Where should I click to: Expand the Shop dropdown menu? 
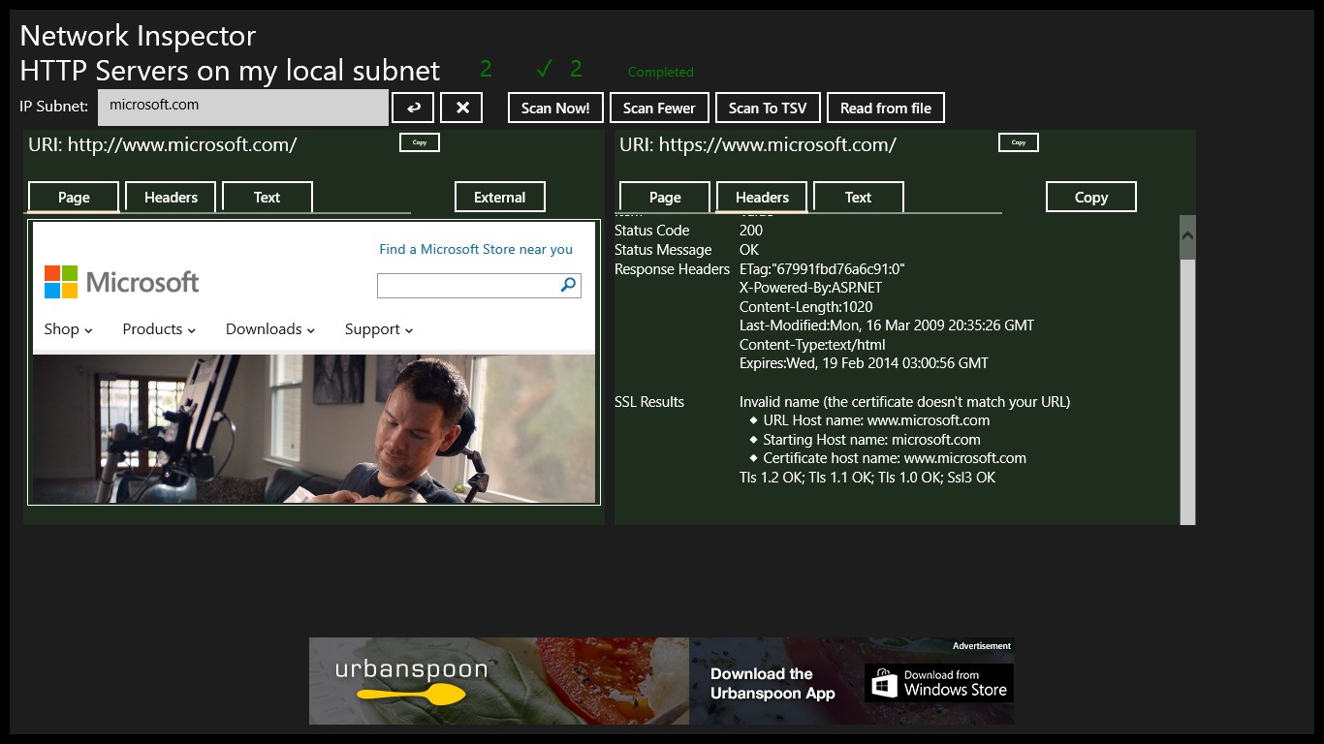[68, 329]
